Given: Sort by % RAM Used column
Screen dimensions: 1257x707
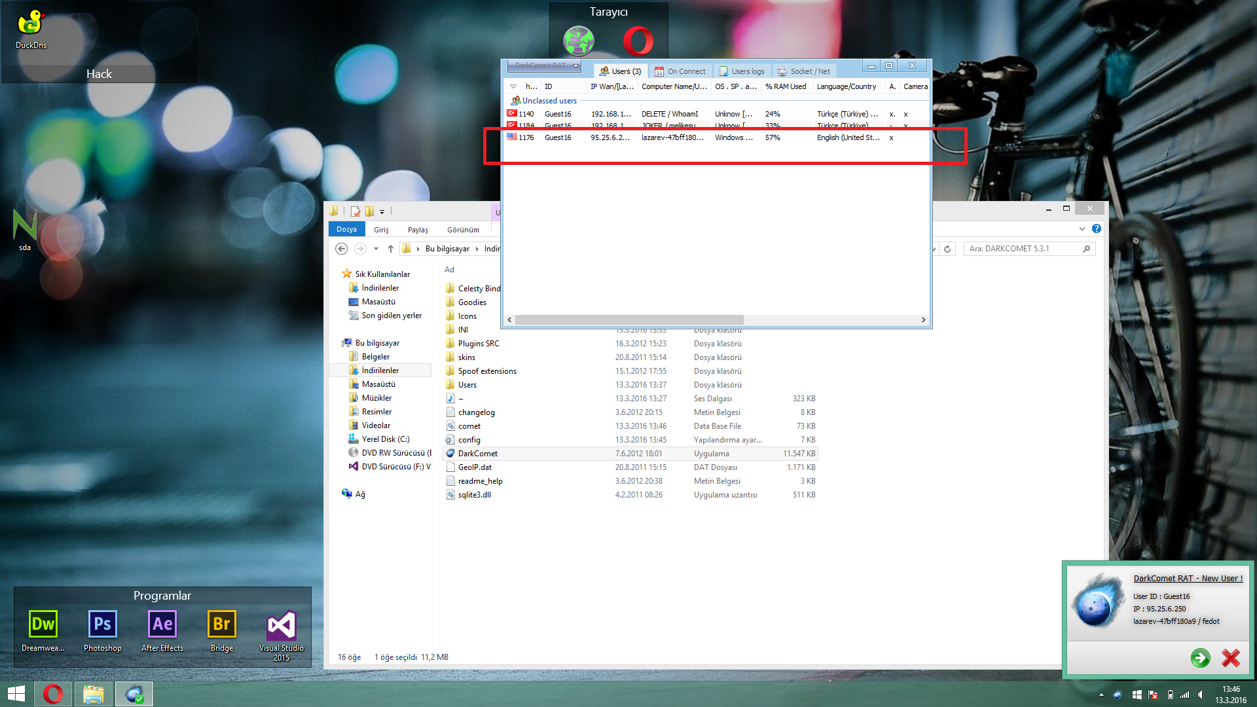Looking at the screenshot, I should [x=787, y=86].
